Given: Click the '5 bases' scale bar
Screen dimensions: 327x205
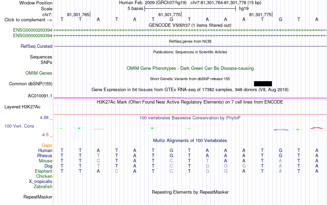Looking at the screenshot, I should coord(190,9).
